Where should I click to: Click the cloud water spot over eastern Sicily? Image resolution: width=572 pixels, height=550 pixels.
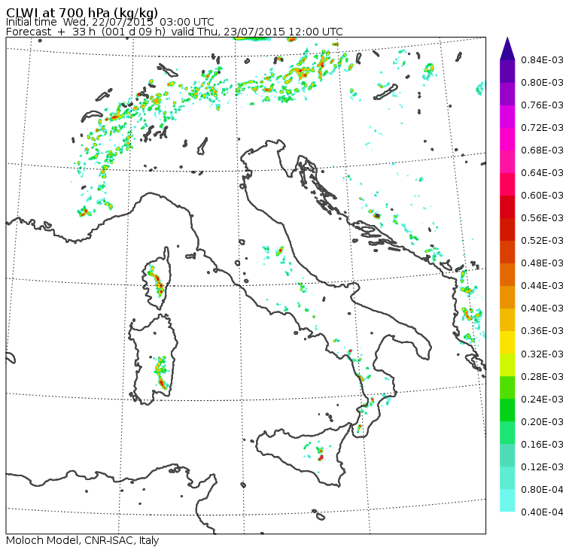tap(321, 454)
